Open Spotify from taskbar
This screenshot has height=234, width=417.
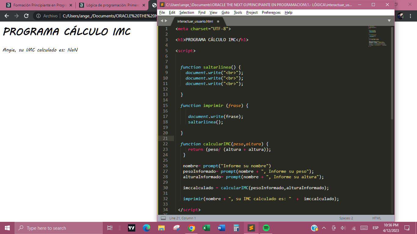pos(266,228)
